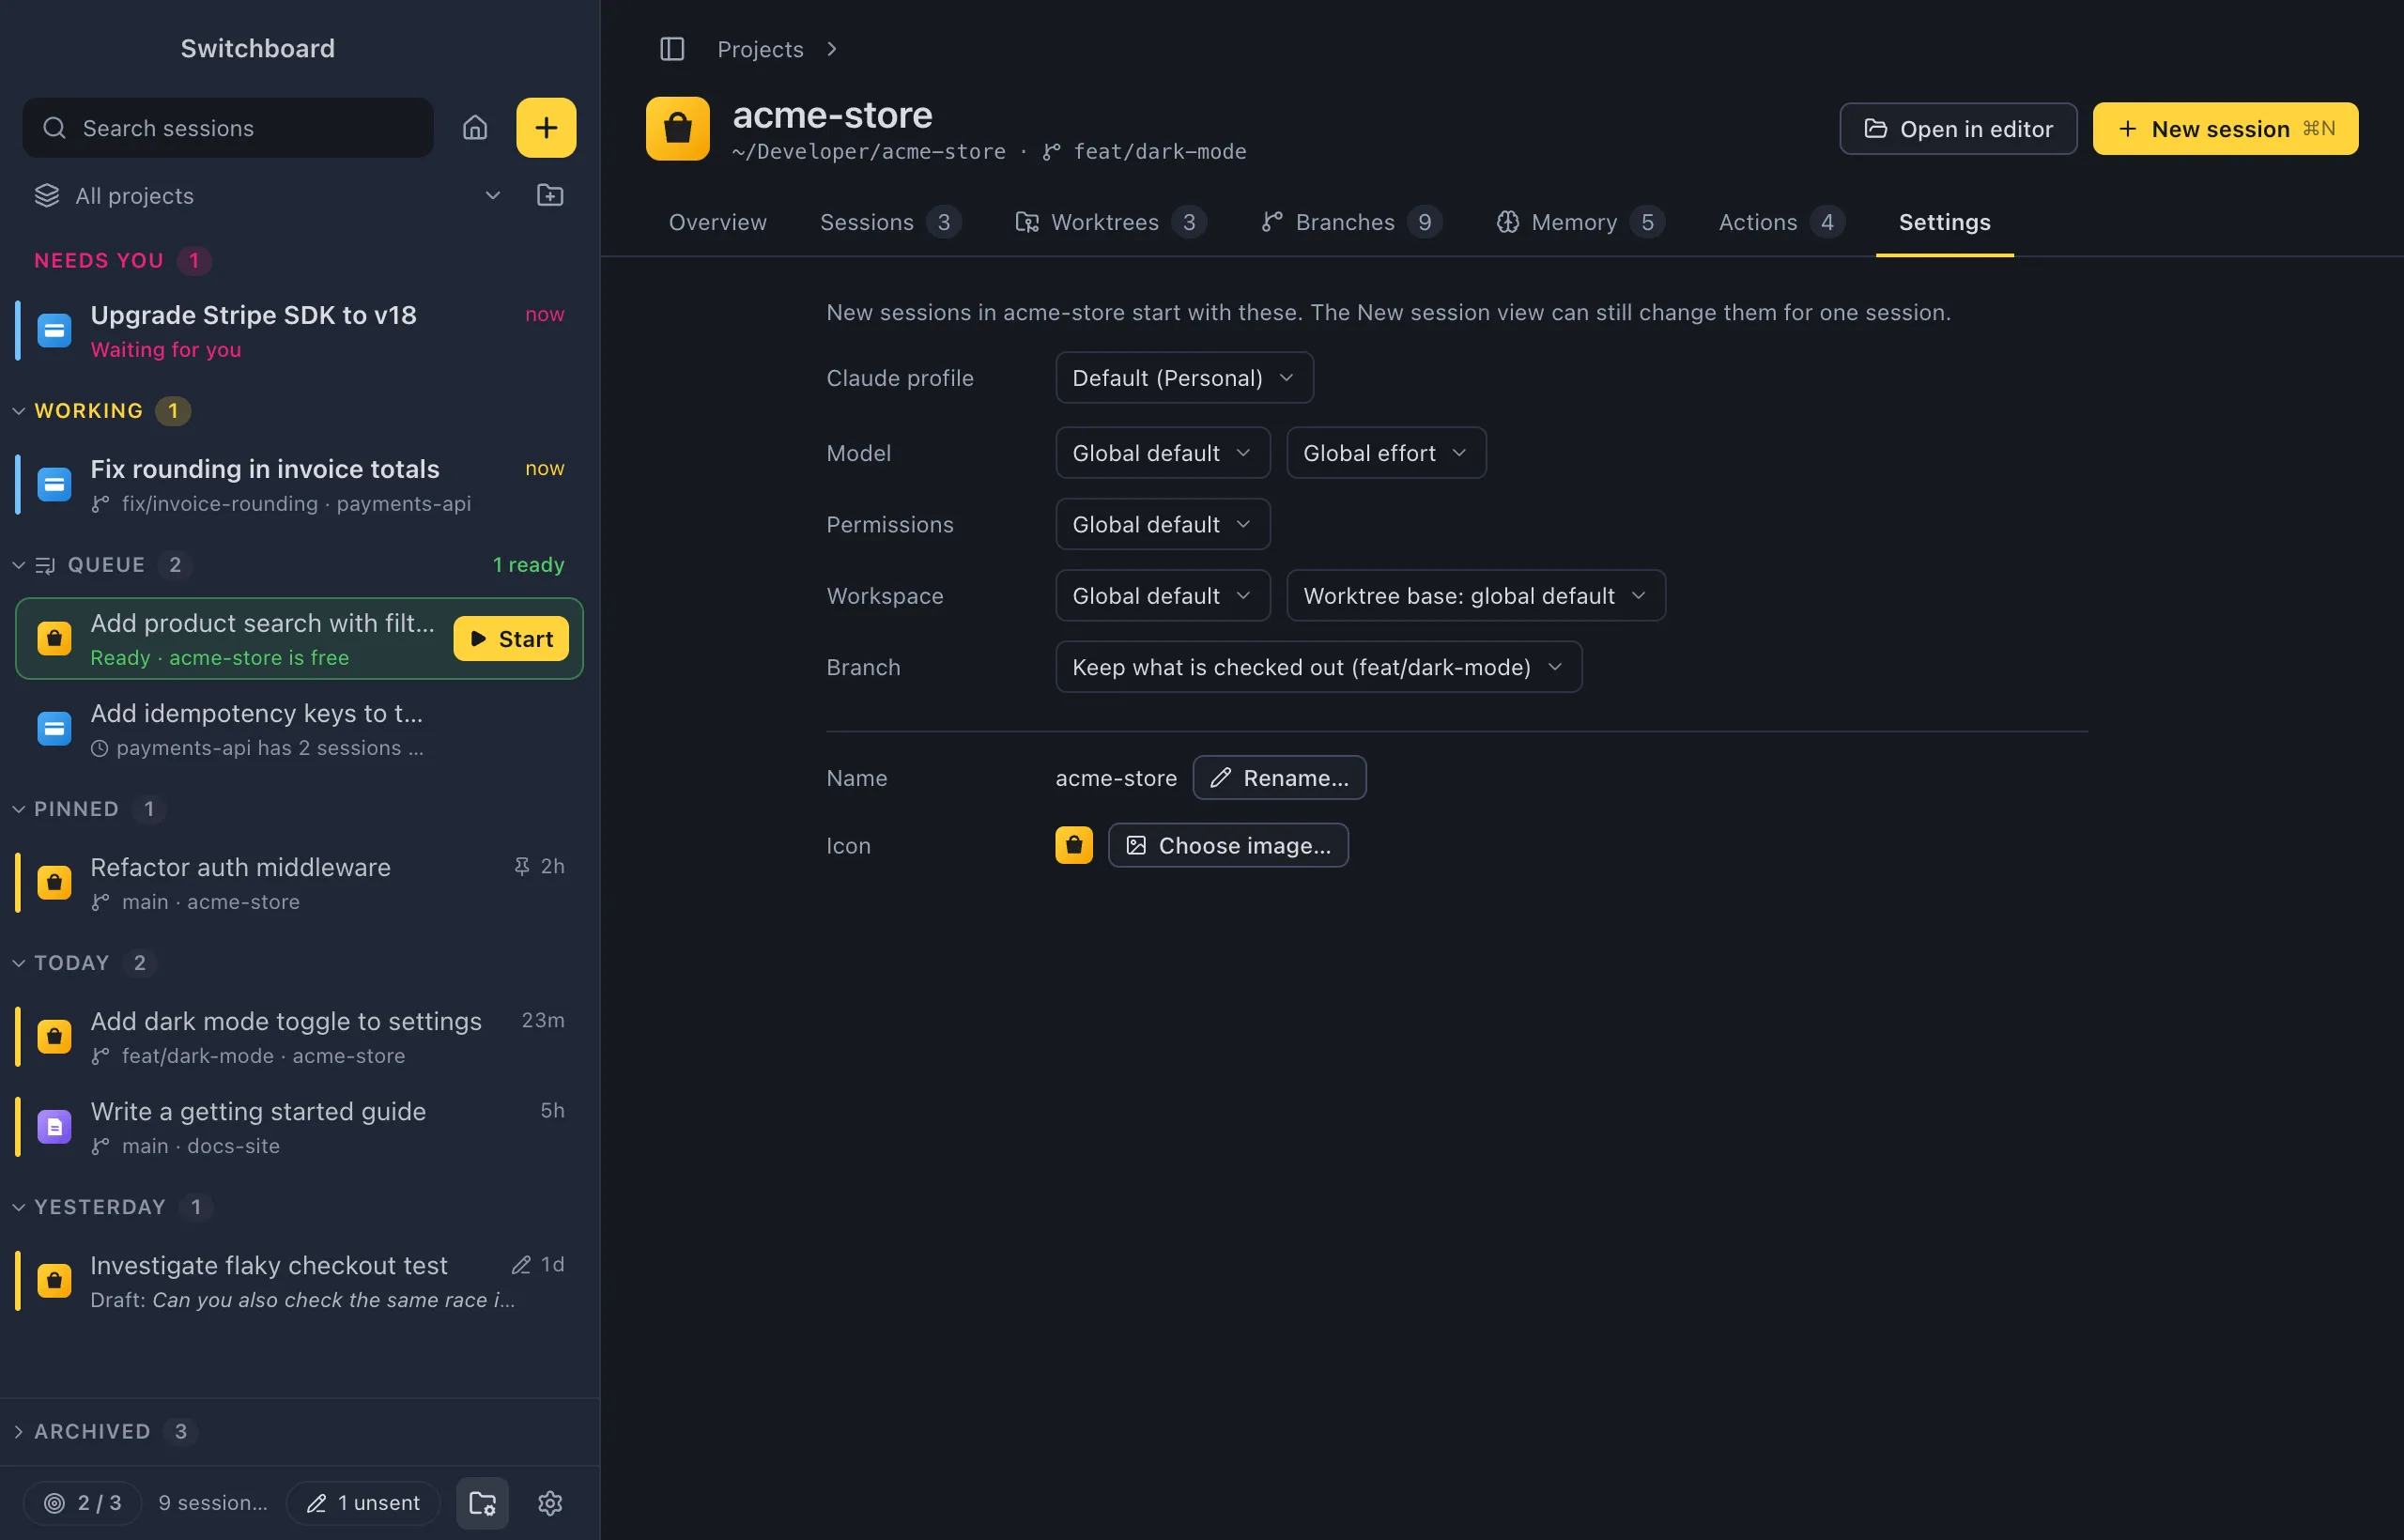Click the folder settings icon in the footer
2404x1540 pixels.
pos(482,1503)
